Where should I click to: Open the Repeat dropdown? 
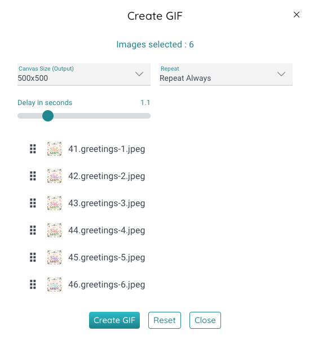(x=226, y=75)
